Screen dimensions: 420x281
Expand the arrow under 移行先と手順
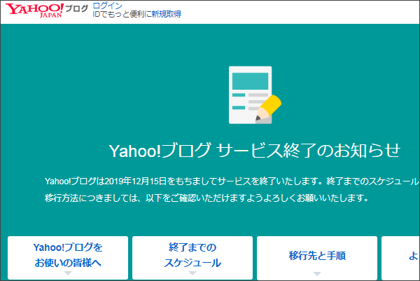point(317,274)
